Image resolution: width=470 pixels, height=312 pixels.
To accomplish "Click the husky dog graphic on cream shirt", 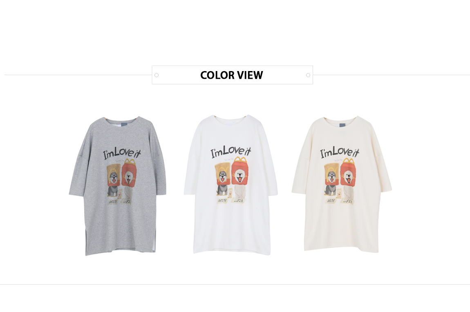I will pyautogui.click(x=331, y=180).
